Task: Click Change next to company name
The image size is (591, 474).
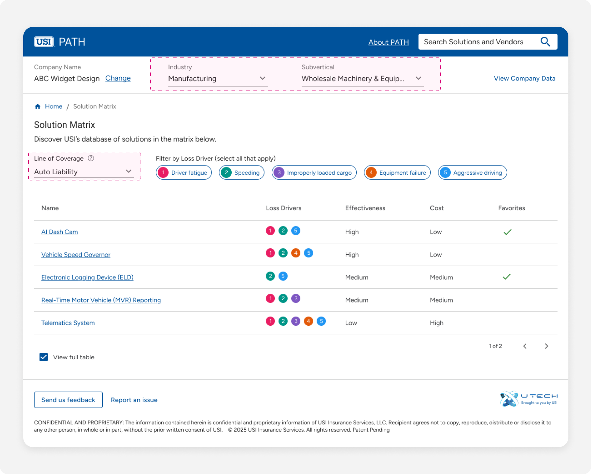Action: (118, 78)
